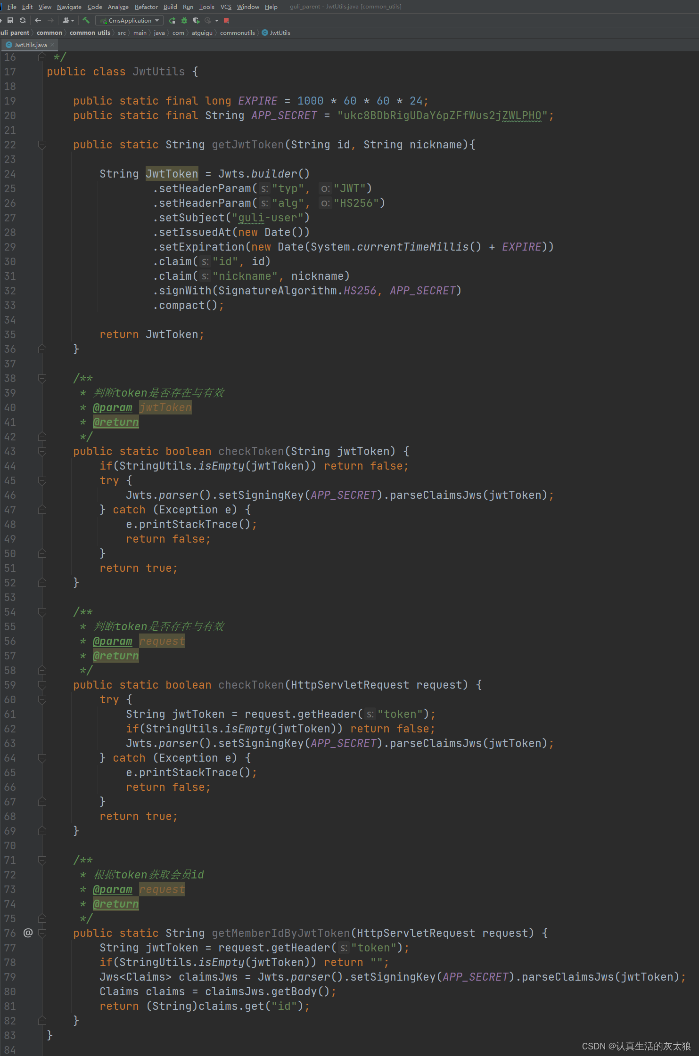Click the Save All toolbar icon
This screenshot has width=699, height=1056.
10,20
